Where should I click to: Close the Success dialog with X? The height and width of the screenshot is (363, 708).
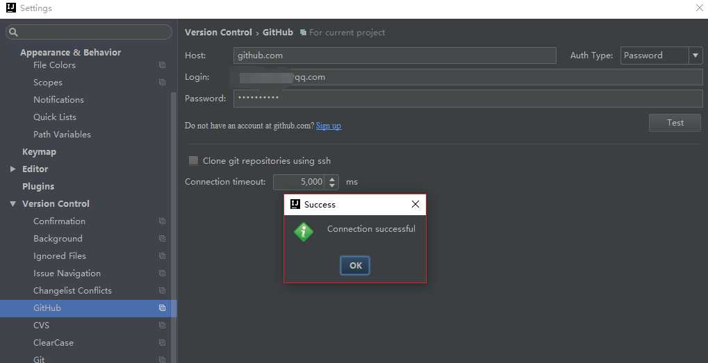[x=415, y=204]
